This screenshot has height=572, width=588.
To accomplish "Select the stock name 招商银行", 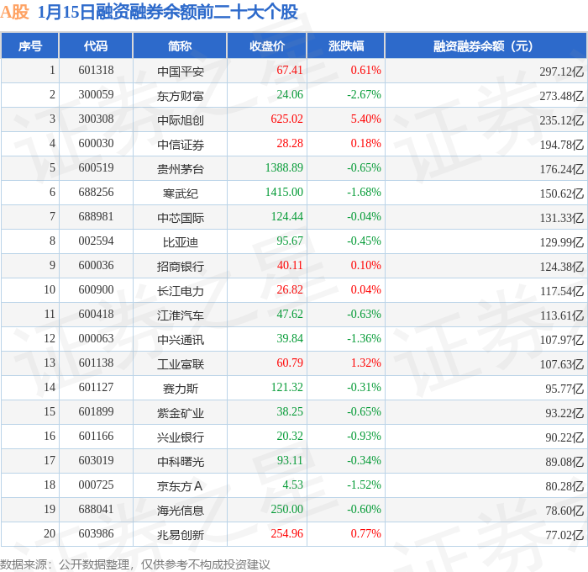I will 181,267.
